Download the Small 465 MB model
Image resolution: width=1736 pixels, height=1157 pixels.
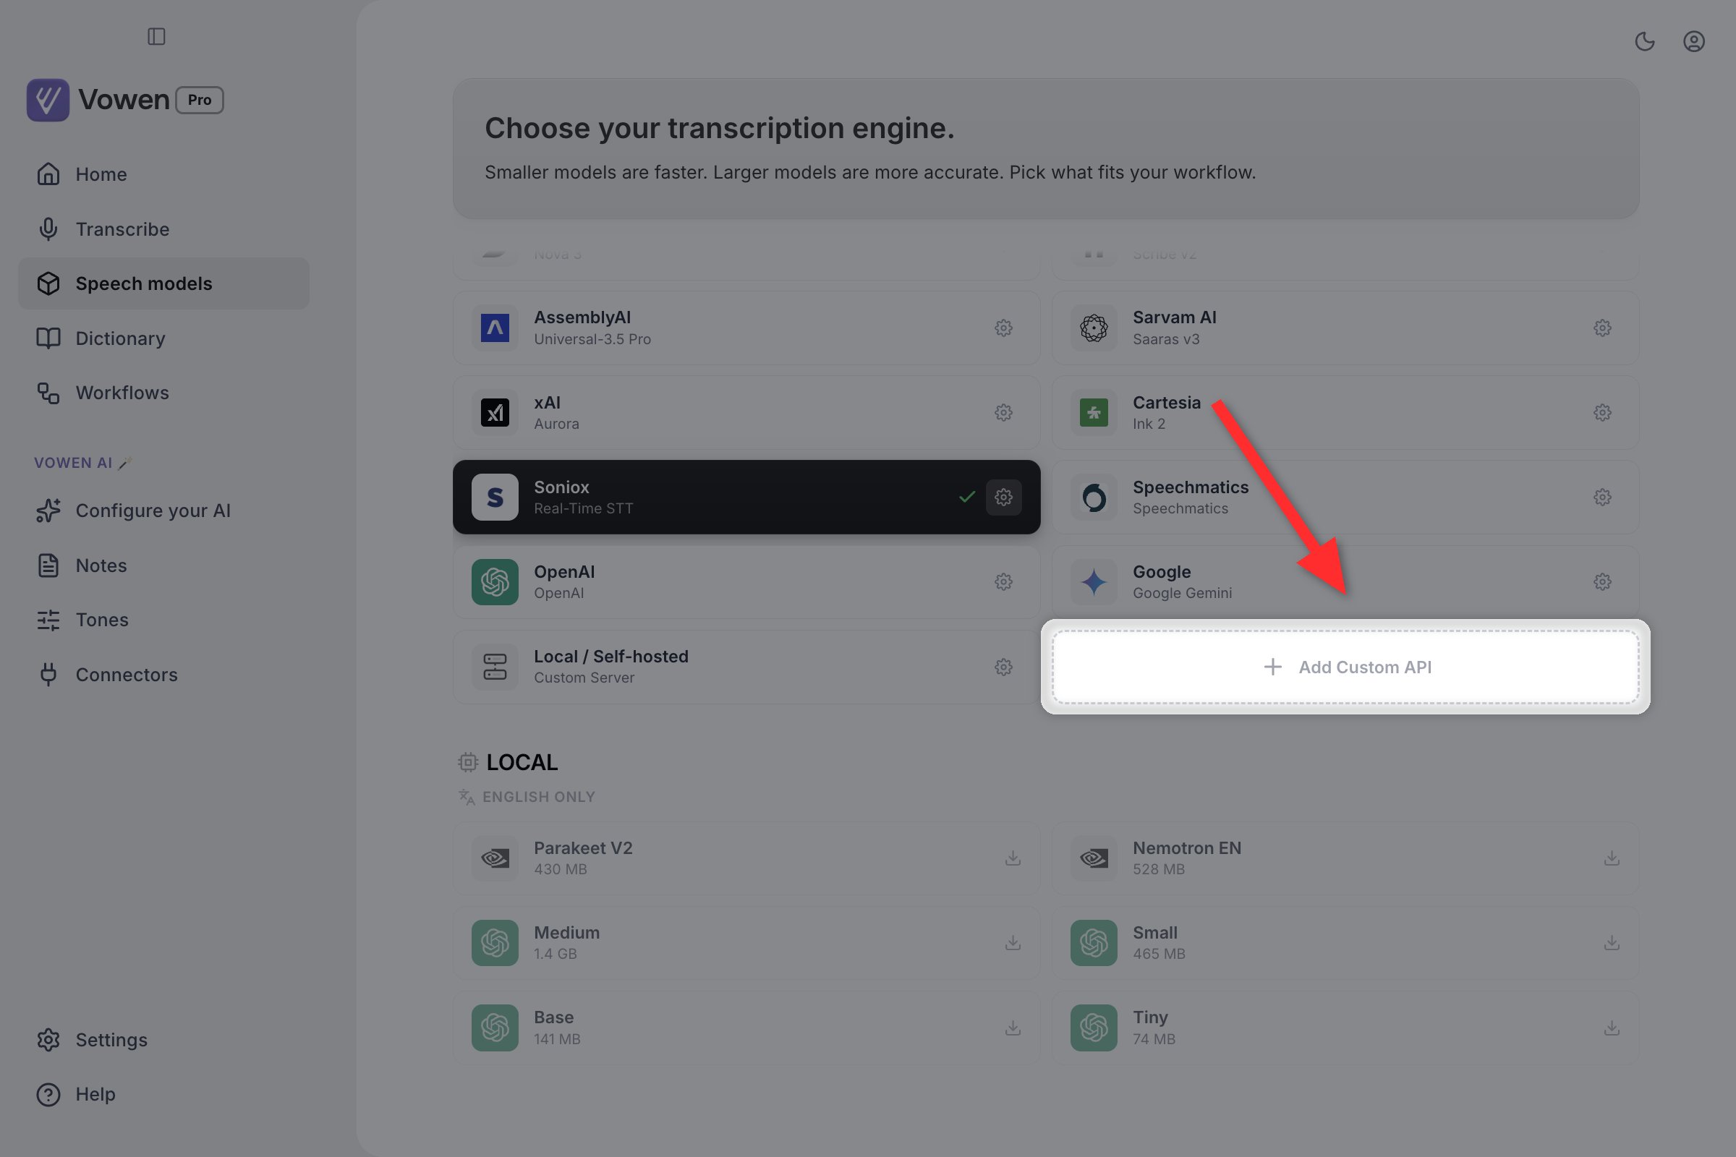pos(1612,943)
